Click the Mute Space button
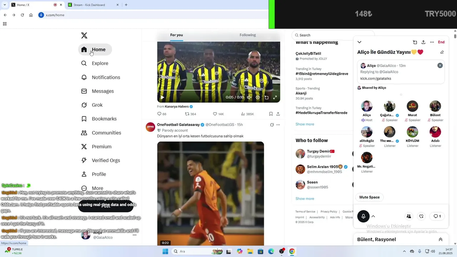Screen dimensions: 457x257 (x=370, y=197)
